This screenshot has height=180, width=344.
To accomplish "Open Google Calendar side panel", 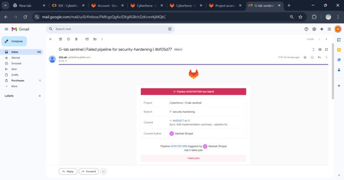I will point(339,40).
